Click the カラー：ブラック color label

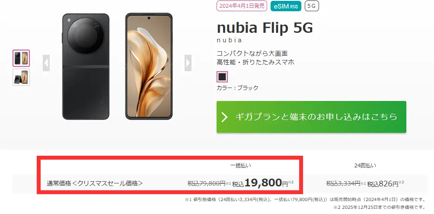click(237, 88)
